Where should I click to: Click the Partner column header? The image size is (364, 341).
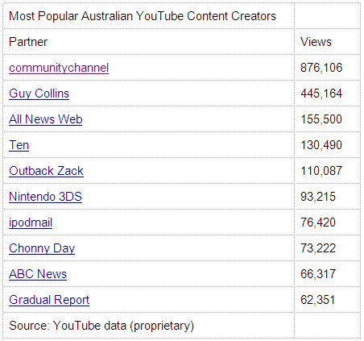point(28,42)
